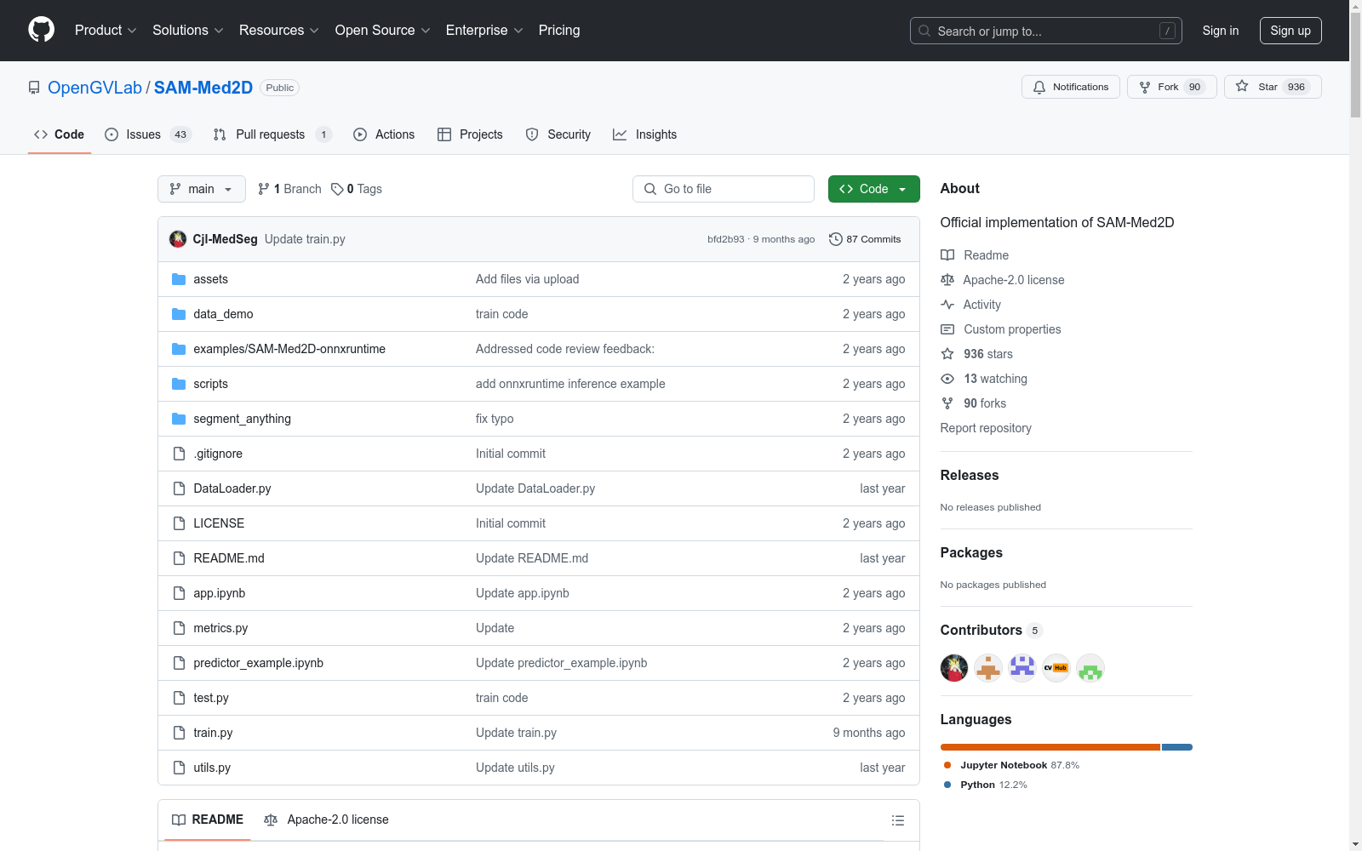Open the .gitignore file
This screenshot has height=851, width=1362.
218,454
